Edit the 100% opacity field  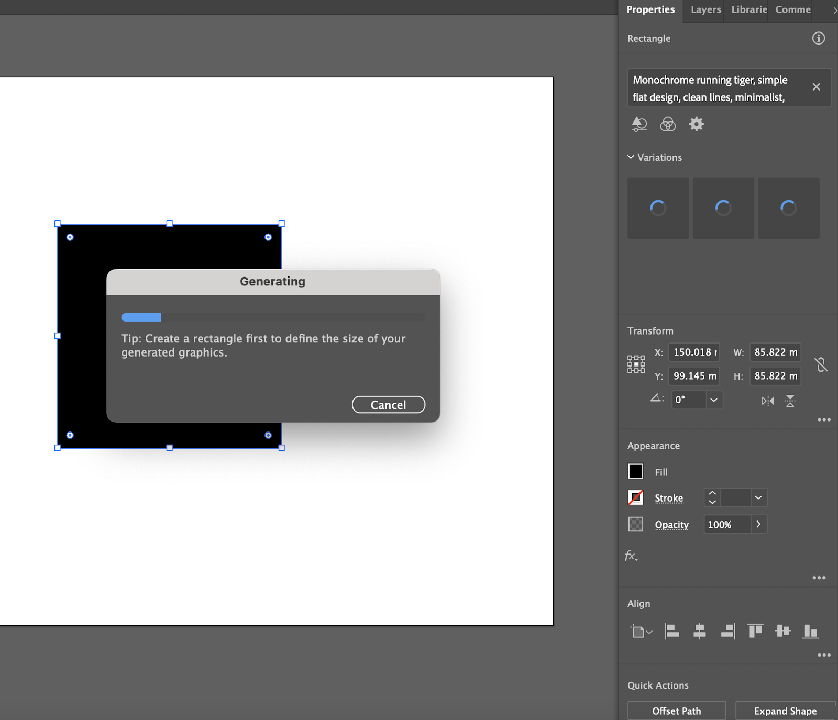click(727, 525)
